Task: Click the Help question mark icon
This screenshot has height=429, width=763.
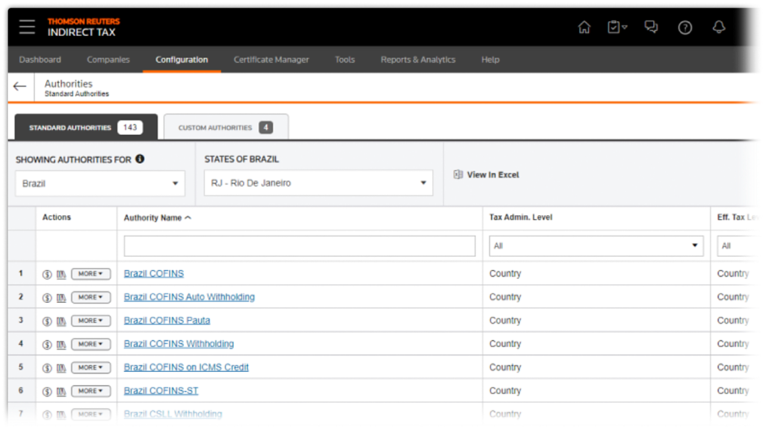Action: pyautogui.click(x=685, y=27)
